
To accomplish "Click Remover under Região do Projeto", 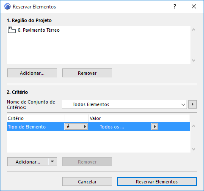I will tap(87, 73).
